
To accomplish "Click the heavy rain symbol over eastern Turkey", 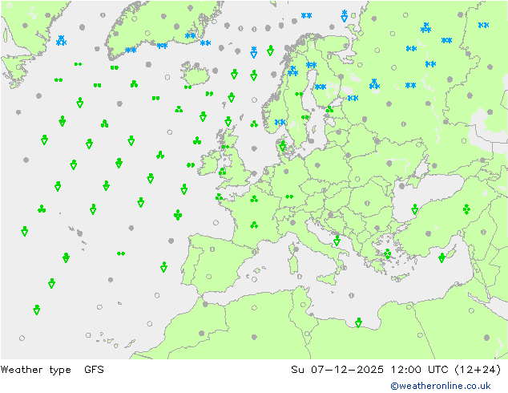I will pyautogui.click(x=466, y=209).
